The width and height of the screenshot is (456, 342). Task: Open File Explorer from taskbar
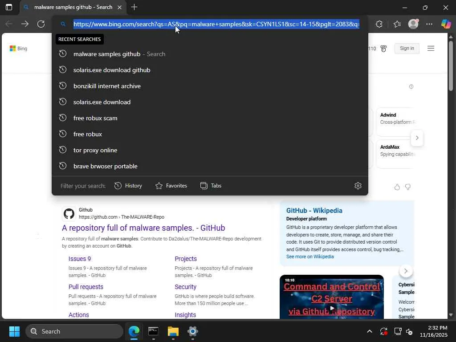point(173,331)
